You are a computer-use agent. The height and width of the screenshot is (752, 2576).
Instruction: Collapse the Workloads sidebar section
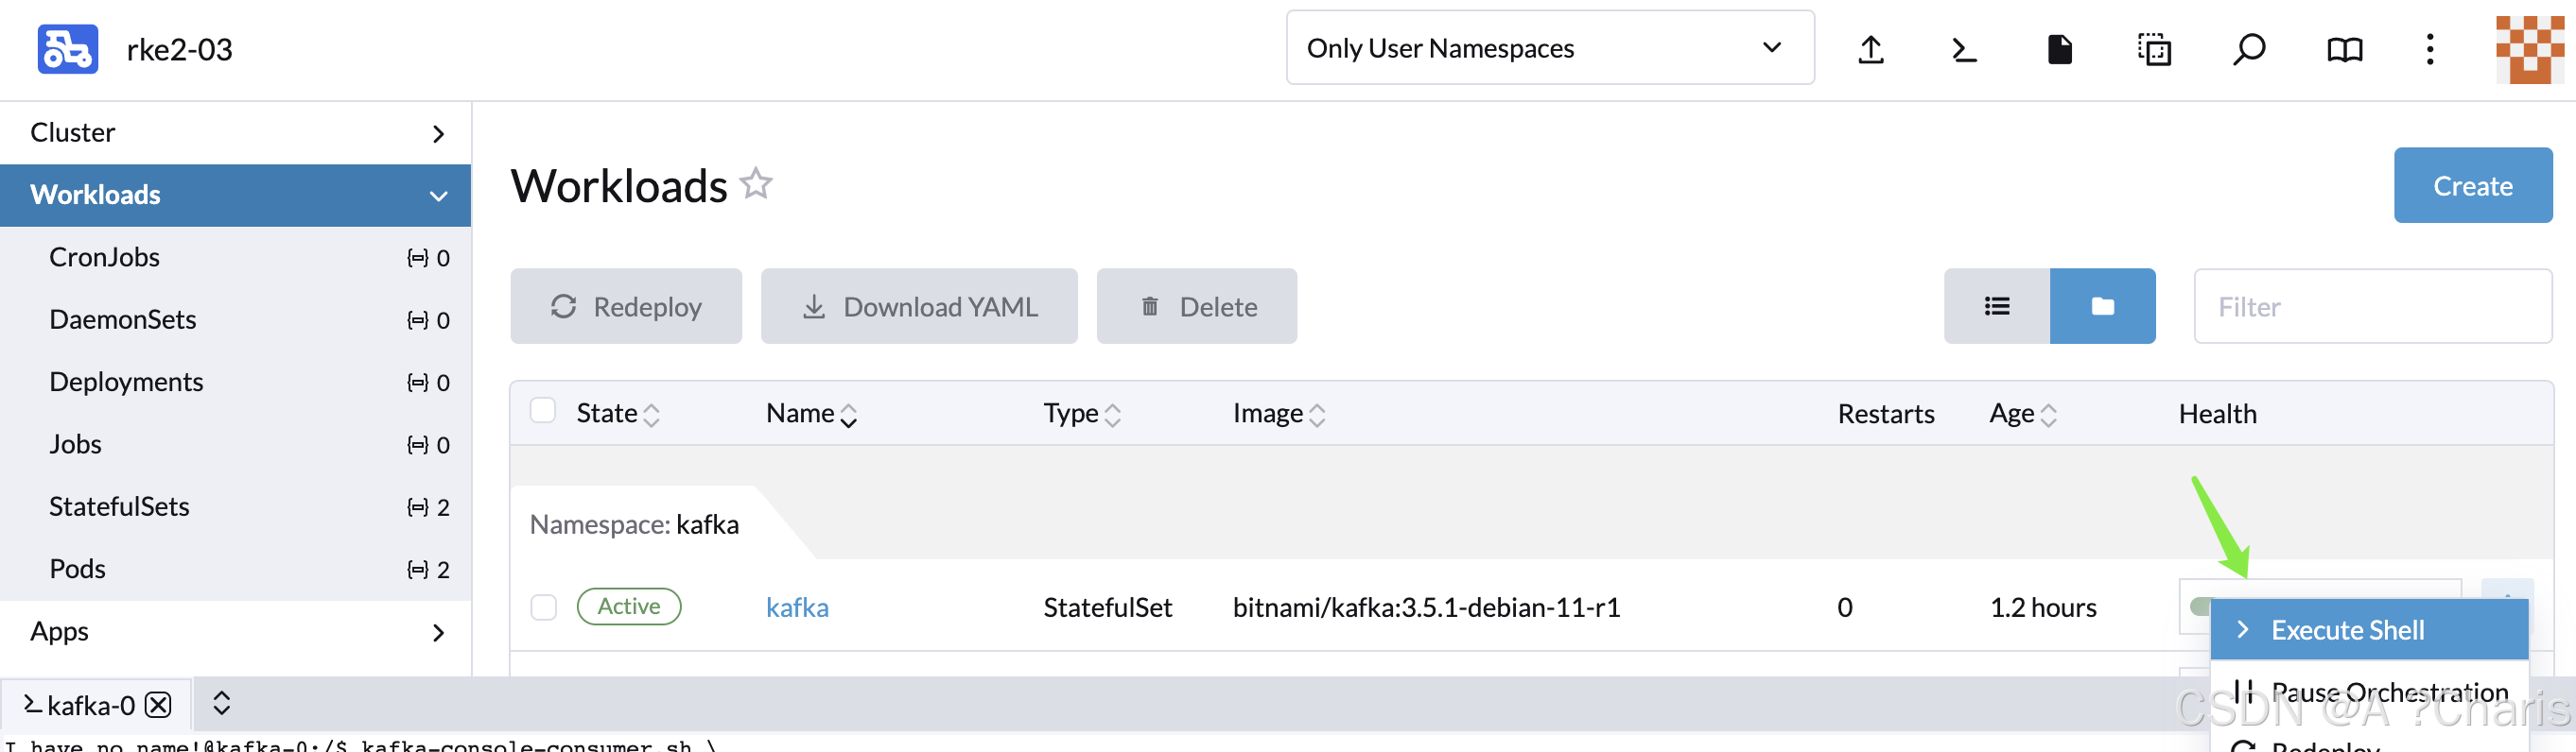[x=236, y=195]
